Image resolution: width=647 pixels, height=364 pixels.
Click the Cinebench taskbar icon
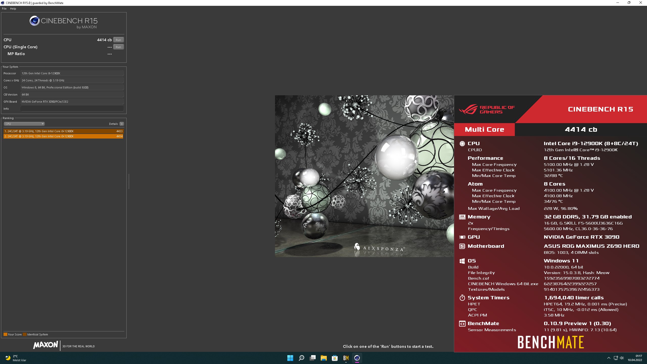pyautogui.click(x=357, y=358)
